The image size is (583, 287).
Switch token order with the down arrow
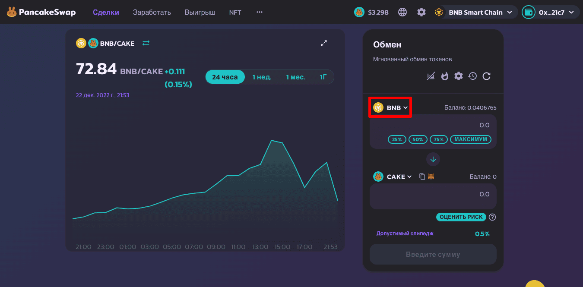click(x=433, y=159)
